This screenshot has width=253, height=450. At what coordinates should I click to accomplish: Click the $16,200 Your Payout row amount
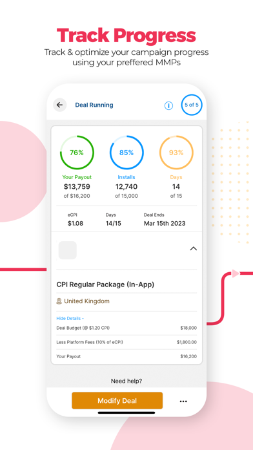tap(188, 356)
